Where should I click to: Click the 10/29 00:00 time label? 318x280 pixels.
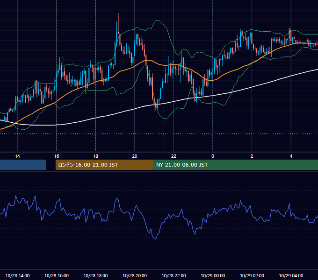tap(213, 275)
